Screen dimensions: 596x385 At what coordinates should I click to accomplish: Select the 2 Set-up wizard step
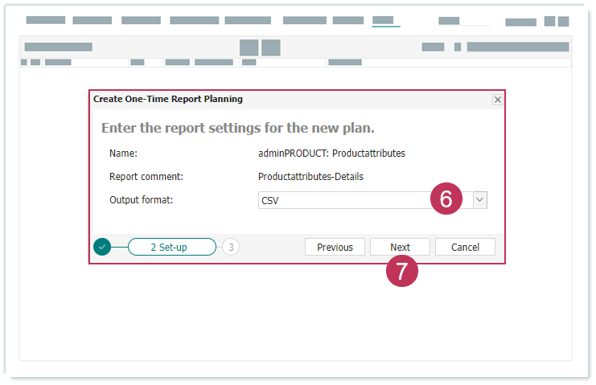[171, 248]
